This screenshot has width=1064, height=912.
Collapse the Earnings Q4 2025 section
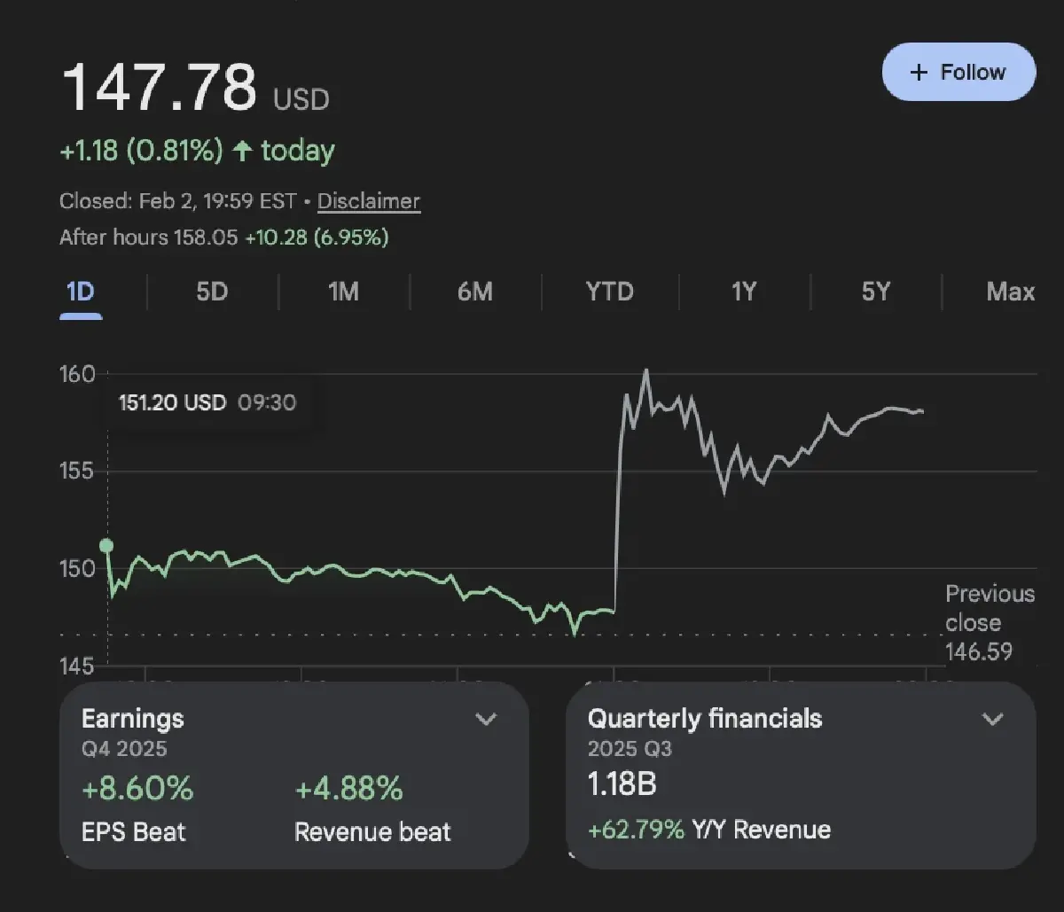486,719
